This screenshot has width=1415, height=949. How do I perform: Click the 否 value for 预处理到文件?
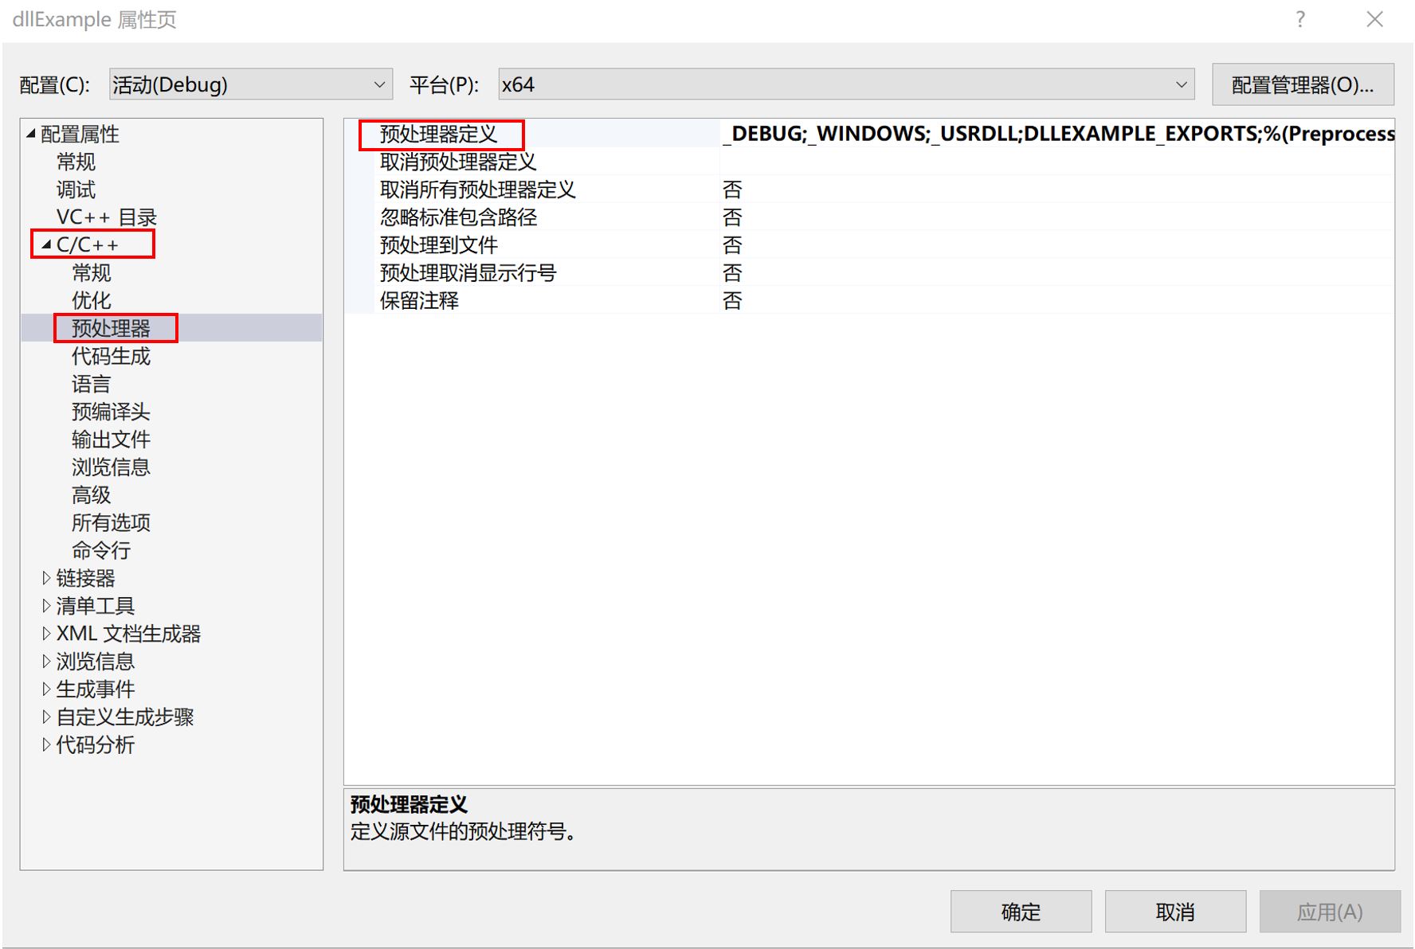[x=732, y=245]
